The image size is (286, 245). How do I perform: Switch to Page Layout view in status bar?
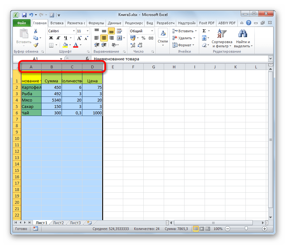(202, 229)
